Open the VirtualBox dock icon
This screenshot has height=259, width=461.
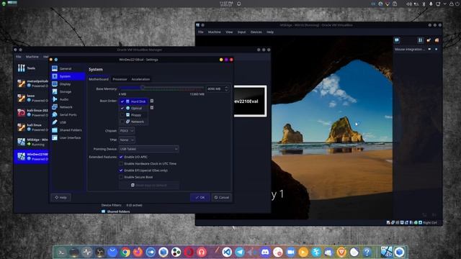pyautogui.click(x=399, y=252)
